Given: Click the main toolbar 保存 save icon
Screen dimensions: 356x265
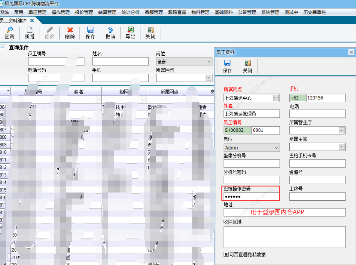Looking at the screenshot, I should (90, 33).
